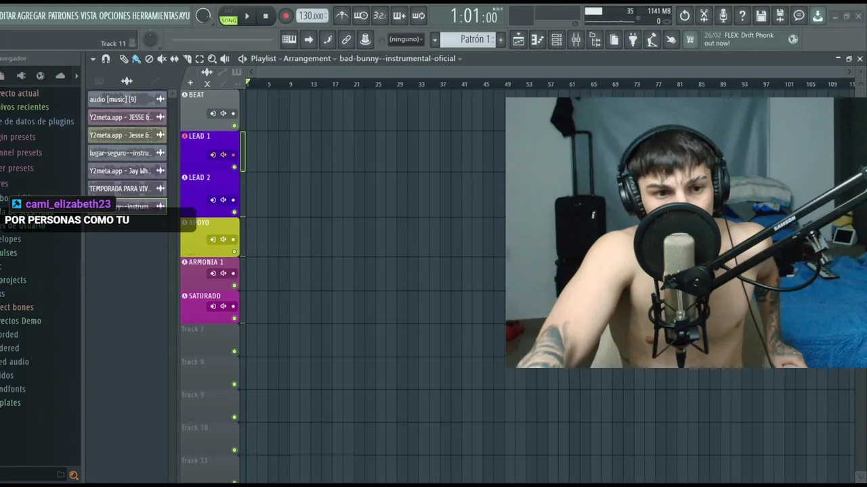Click the render/export download icon
867x487 pixels.
818,16
